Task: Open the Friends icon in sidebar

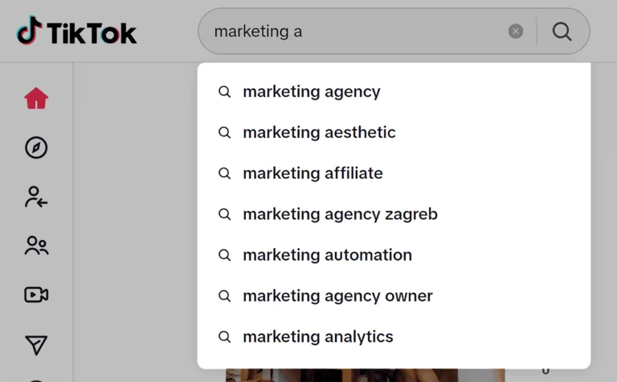Action: [x=36, y=246]
